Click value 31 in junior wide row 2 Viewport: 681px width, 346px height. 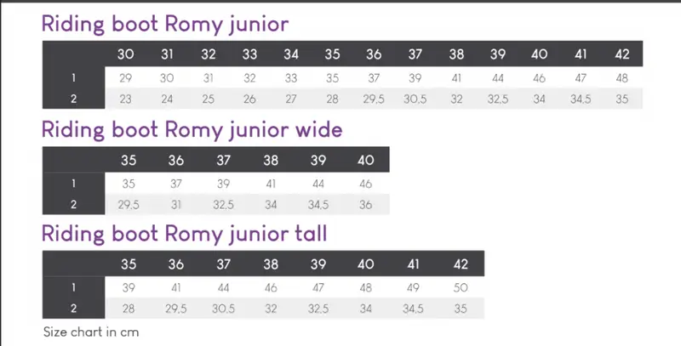click(176, 204)
